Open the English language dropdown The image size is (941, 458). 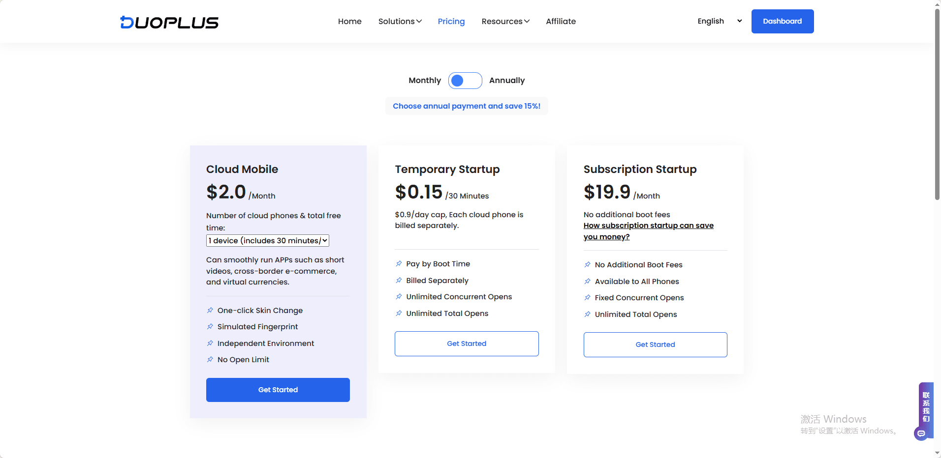point(720,21)
